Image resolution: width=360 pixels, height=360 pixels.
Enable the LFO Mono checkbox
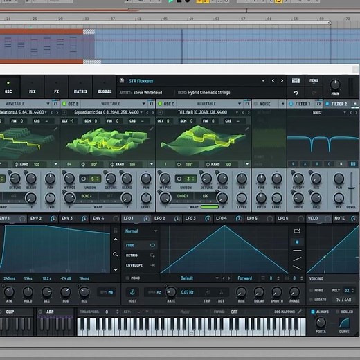(x=127, y=278)
